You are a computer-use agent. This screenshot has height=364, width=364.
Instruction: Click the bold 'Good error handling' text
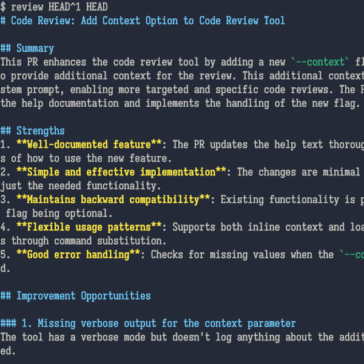pos(78,254)
